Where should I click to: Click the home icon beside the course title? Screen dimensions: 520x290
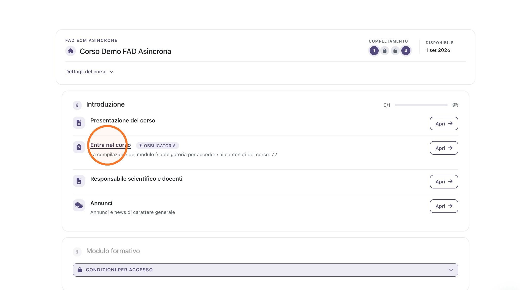71,51
